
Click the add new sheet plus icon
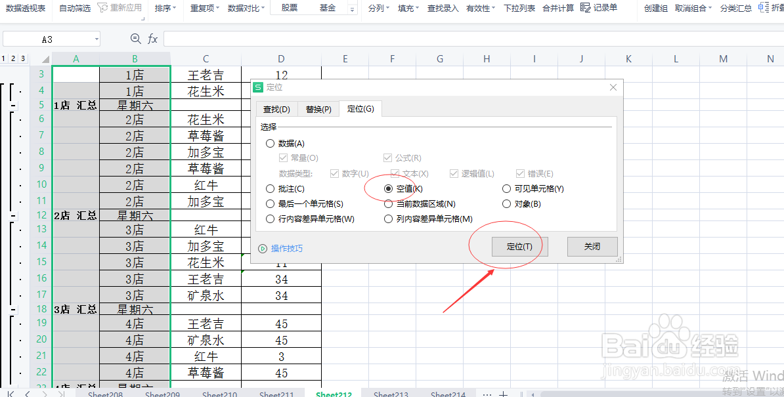[x=504, y=394]
